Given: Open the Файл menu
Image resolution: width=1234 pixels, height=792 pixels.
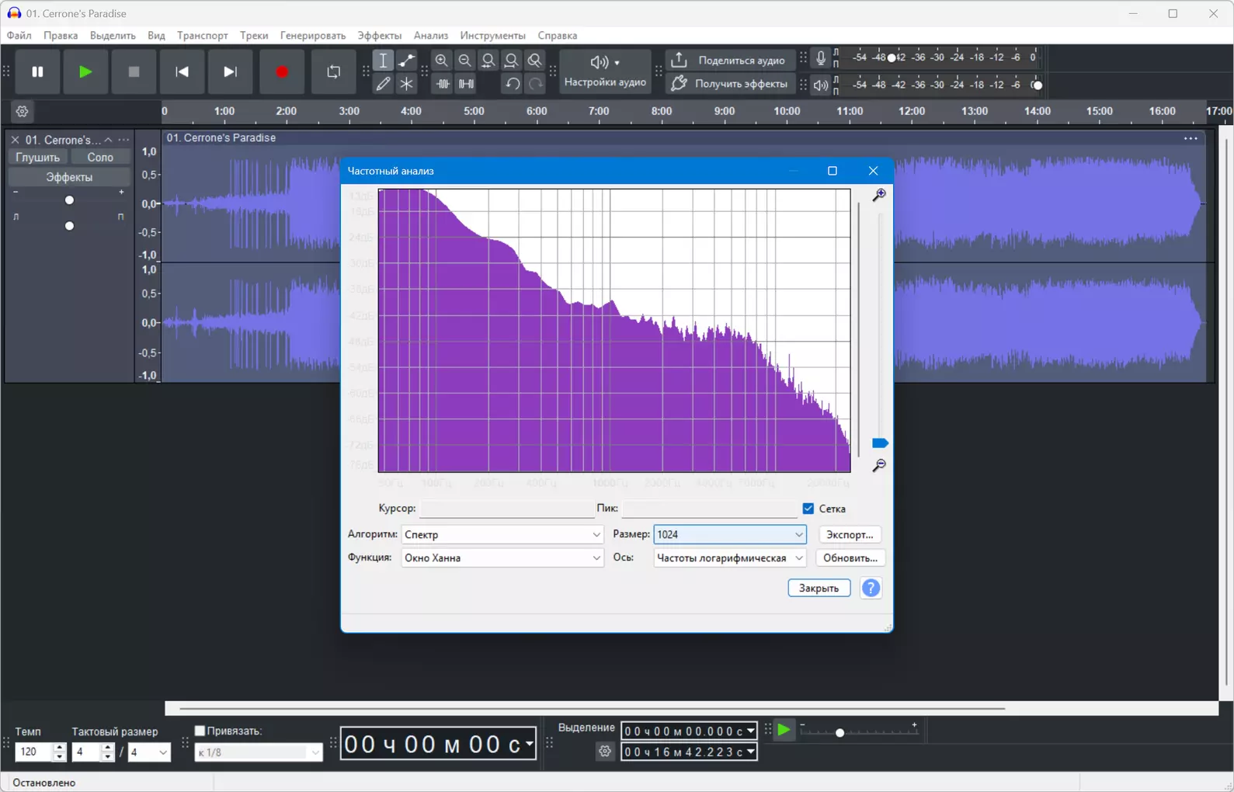Looking at the screenshot, I should [19, 35].
